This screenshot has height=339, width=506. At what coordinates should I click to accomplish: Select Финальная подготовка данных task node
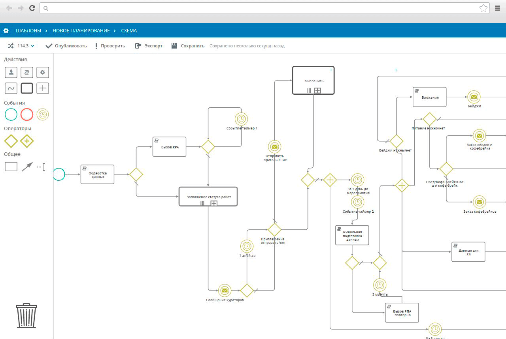(x=352, y=235)
